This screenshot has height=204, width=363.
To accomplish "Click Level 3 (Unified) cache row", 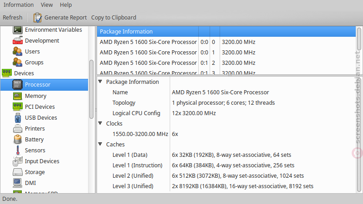I will click(x=226, y=186).
